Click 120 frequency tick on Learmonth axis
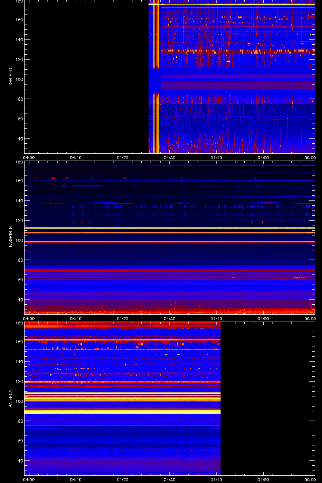 click(19, 221)
